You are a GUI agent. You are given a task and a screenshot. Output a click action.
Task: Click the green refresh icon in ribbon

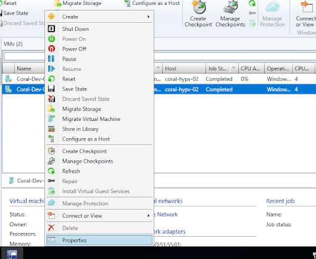coord(252,3)
